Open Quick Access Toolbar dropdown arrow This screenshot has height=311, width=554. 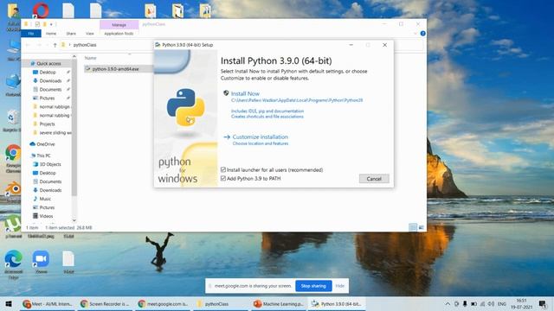51,24
